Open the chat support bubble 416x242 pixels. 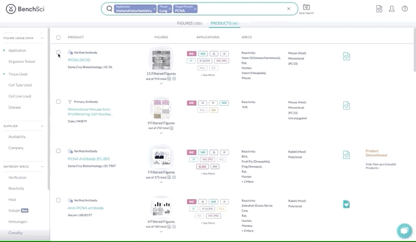404,230
